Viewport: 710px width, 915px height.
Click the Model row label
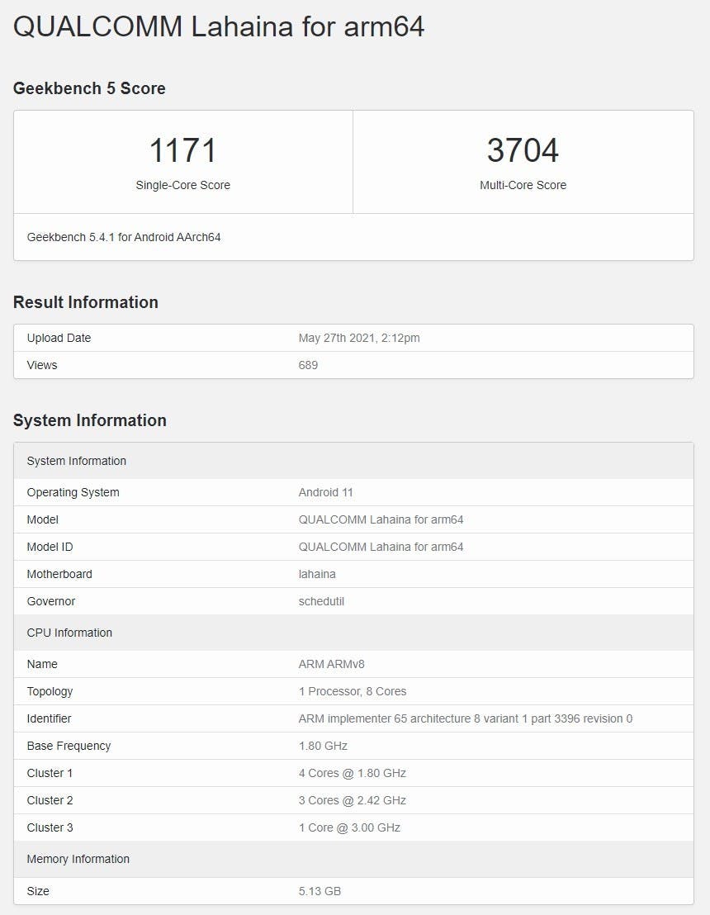[x=43, y=520]
